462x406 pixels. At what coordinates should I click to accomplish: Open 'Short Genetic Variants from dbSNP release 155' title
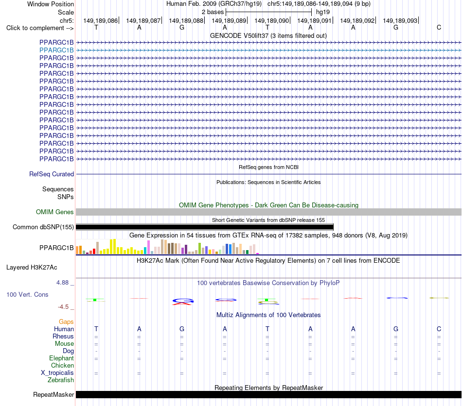click(x=268, y=220)
